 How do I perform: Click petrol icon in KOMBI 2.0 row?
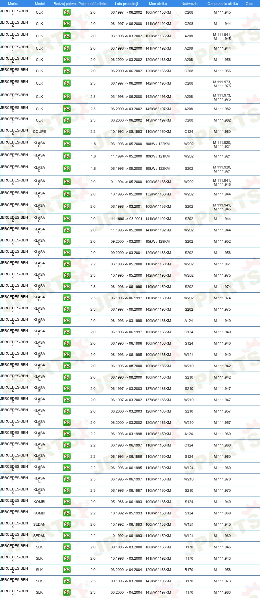click(66, 502)
